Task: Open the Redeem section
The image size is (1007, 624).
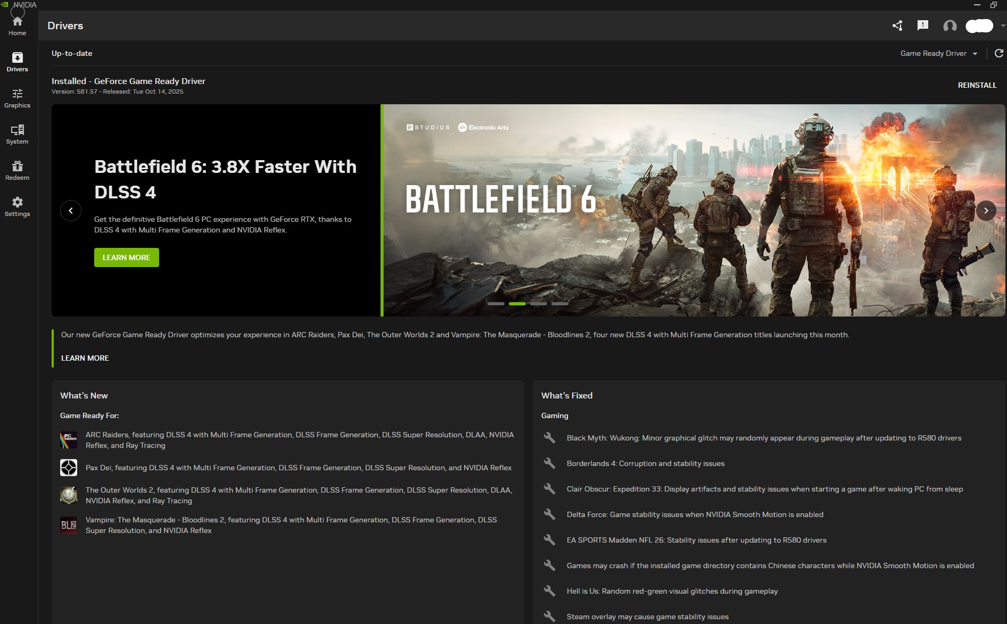Action: point(17,170)
